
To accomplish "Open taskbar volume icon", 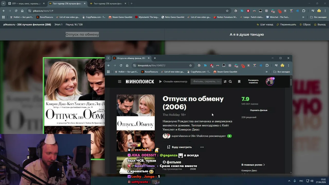I will pyautogui.click(x=312, y=181).
